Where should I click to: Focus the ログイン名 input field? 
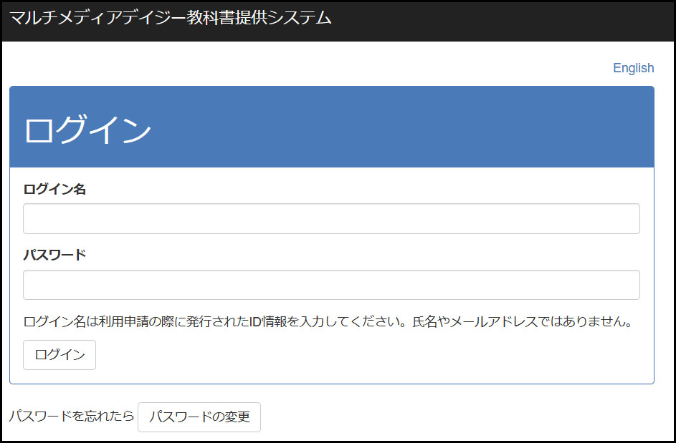(331, 219)
